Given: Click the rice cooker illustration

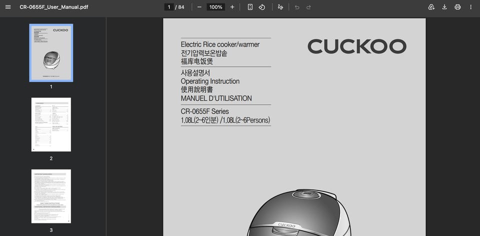Looking at the screenshot, I should coord(299,212).
